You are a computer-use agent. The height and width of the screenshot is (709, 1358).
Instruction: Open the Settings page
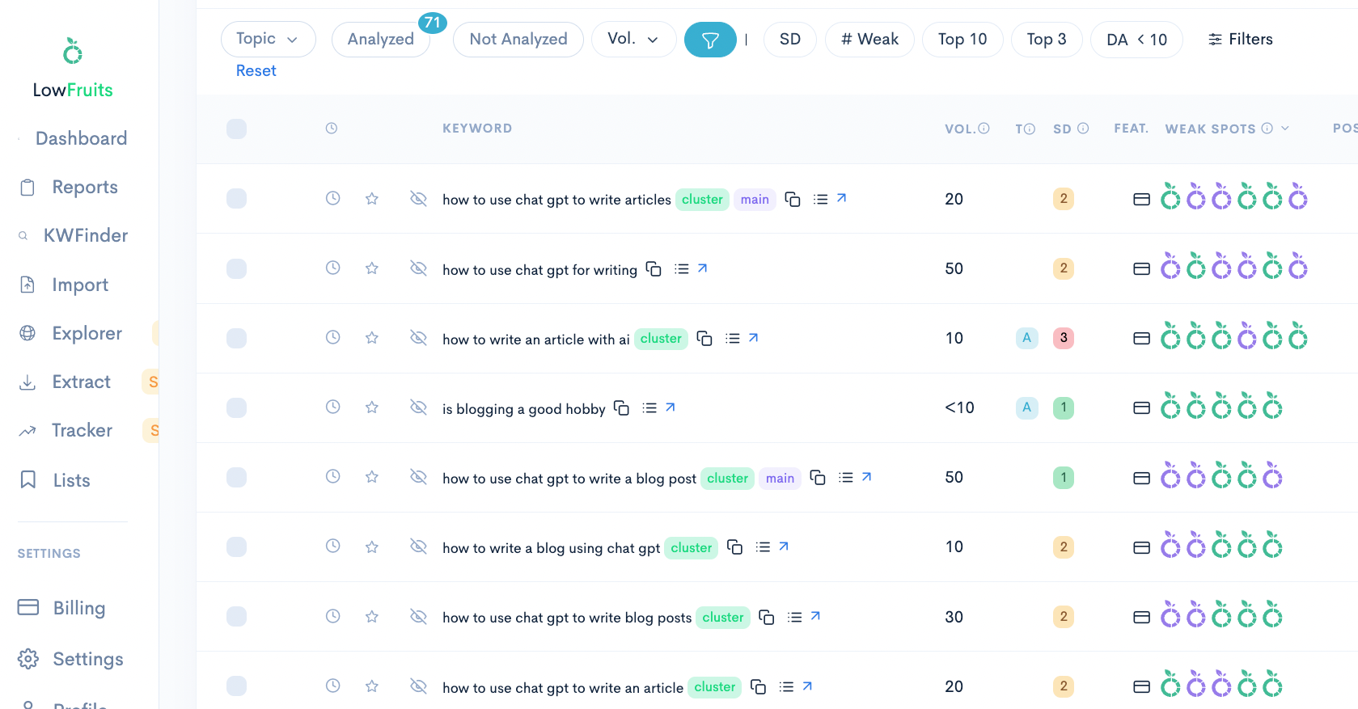[71, 659]
